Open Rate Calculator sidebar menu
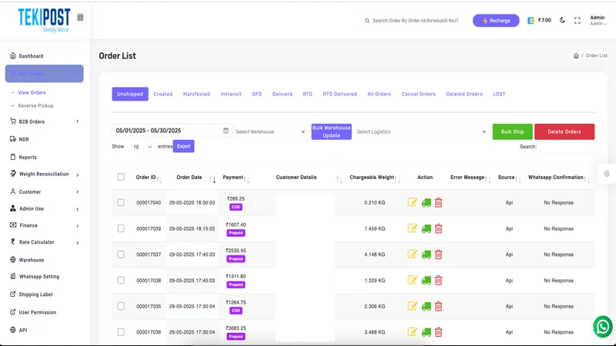The image size is (616, 346). pyautogui.click(x=45, y=242)
